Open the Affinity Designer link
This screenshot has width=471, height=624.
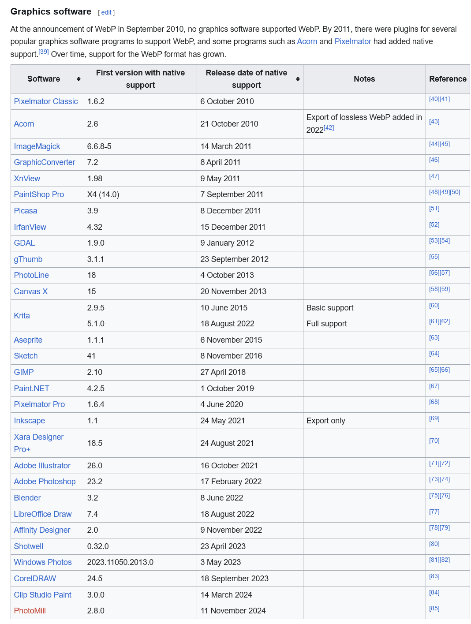click(42, 530)
